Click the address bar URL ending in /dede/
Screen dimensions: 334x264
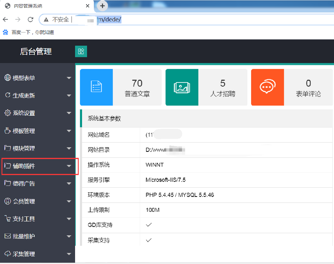tap(110, 20)
